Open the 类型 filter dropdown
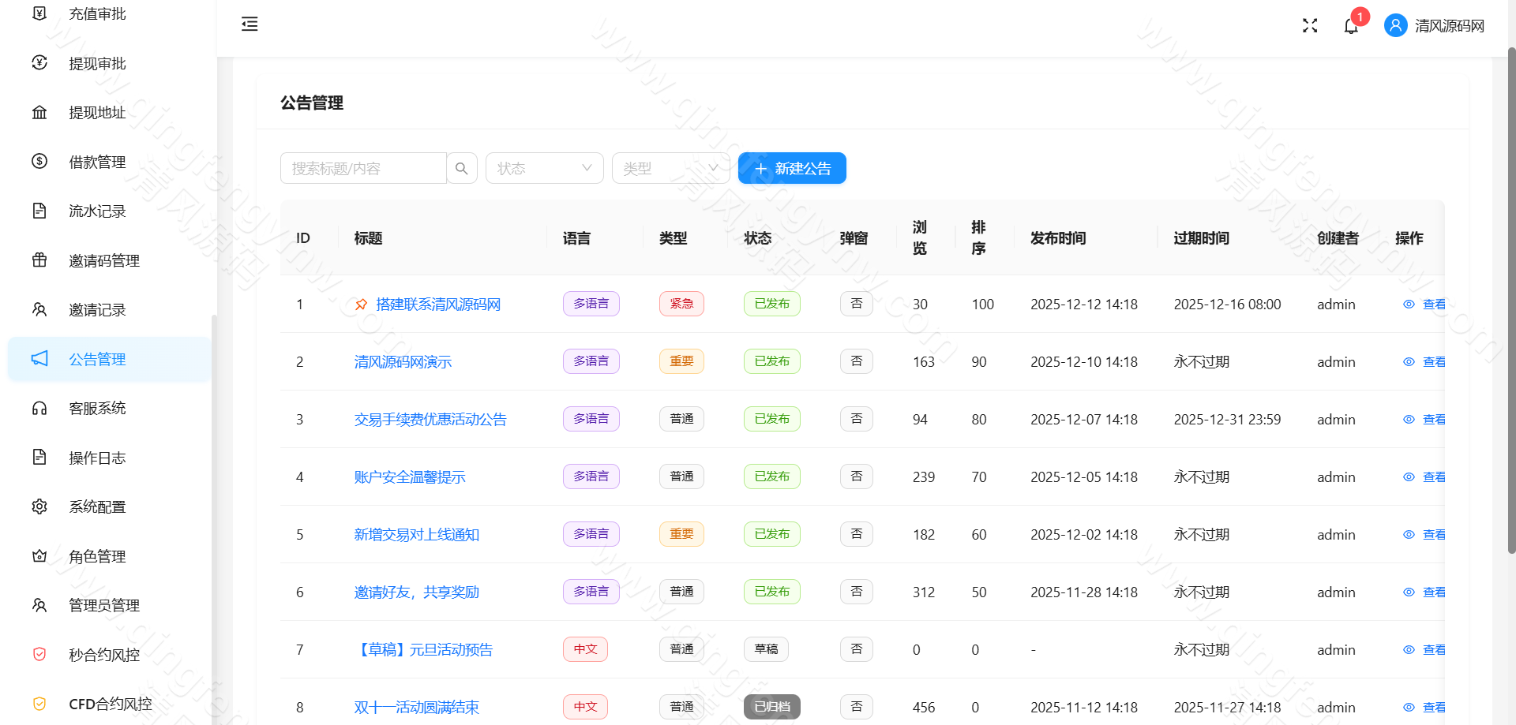 pyautogui.click(x=670, y=168)
